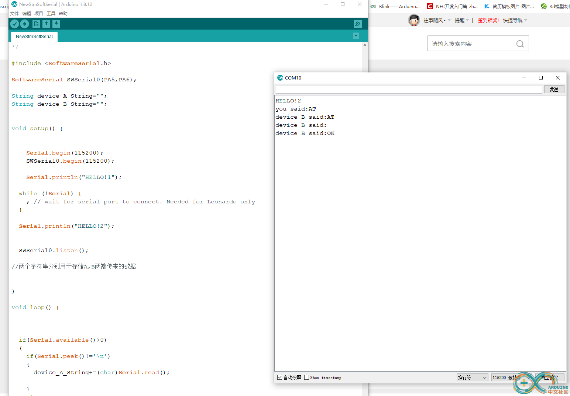The width and height of the screenshot is (570, 396).
Task: Click the user avatar icon
Action: tap(414, 20)
